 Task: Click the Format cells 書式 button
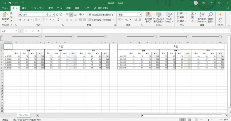(x=181, y=21)
